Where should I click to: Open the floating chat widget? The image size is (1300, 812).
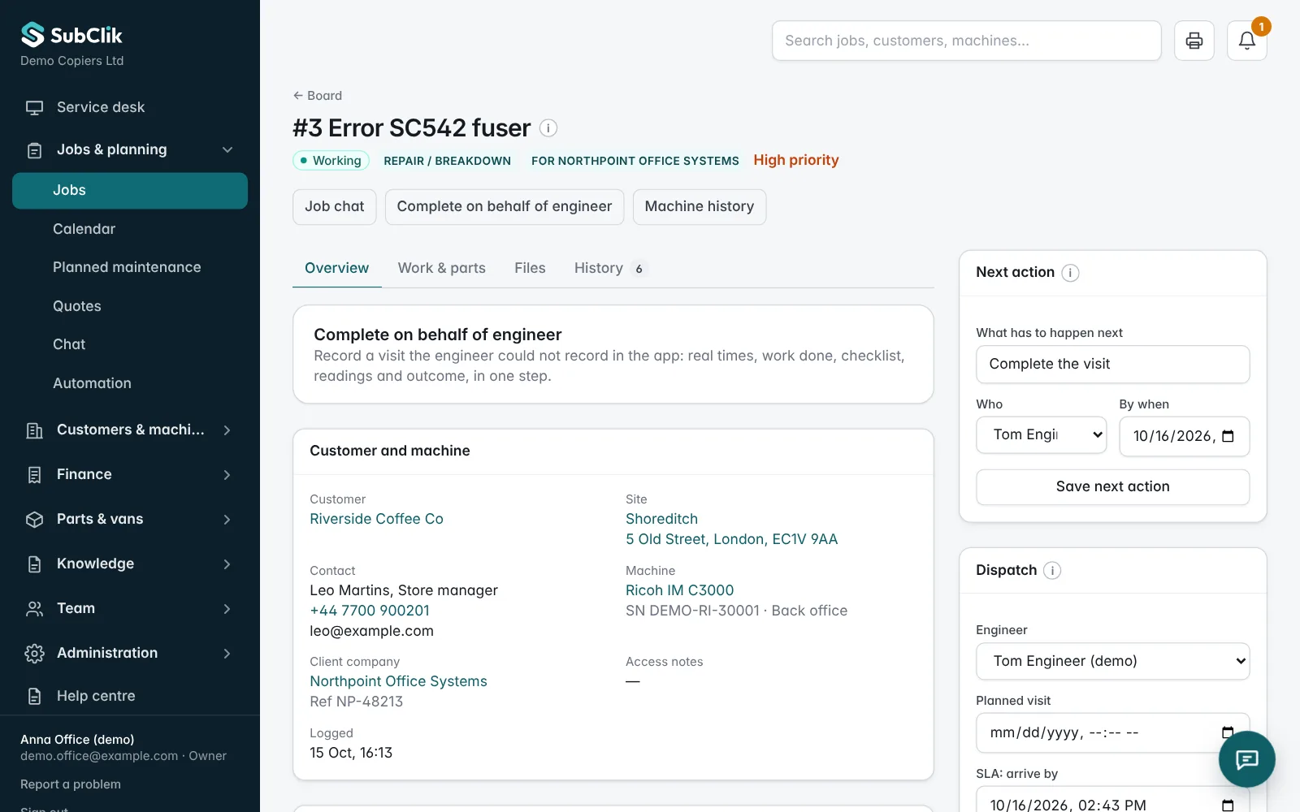pyautogui.click(x=1246, y=759)
